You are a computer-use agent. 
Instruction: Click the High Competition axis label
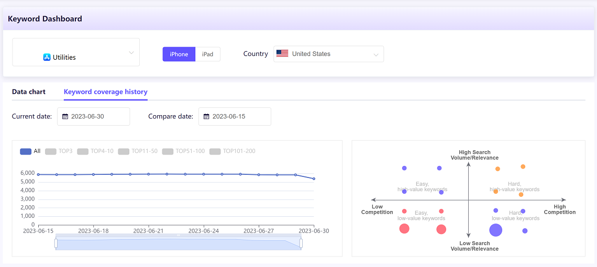560,209
